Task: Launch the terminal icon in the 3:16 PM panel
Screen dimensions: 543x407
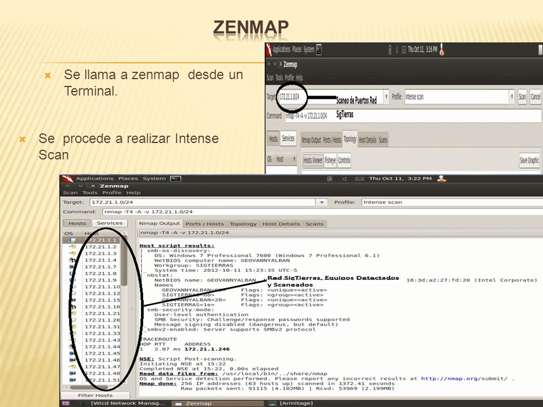Action: pos(319,50)
